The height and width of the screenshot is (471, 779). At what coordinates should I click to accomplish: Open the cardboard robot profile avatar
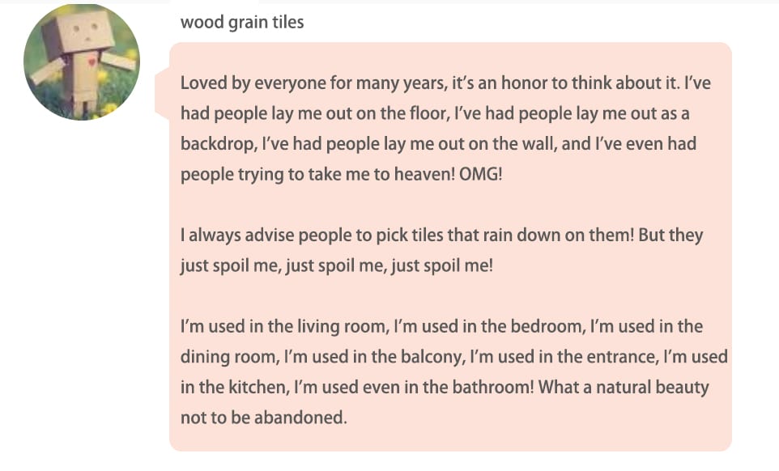[x=82, y=62]
